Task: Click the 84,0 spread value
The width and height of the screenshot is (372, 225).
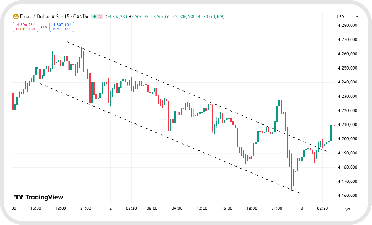Action: point(44,27)
